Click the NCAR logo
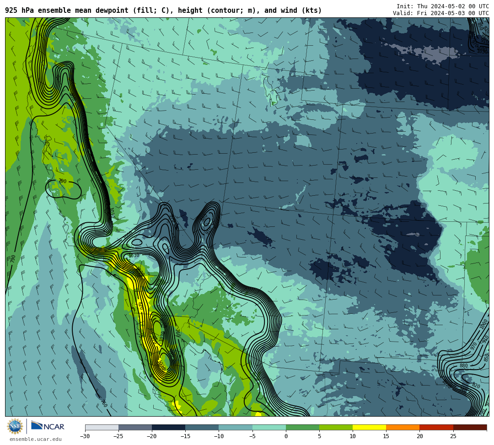Screen dimensions: 494x445 (x=48, y=426)
